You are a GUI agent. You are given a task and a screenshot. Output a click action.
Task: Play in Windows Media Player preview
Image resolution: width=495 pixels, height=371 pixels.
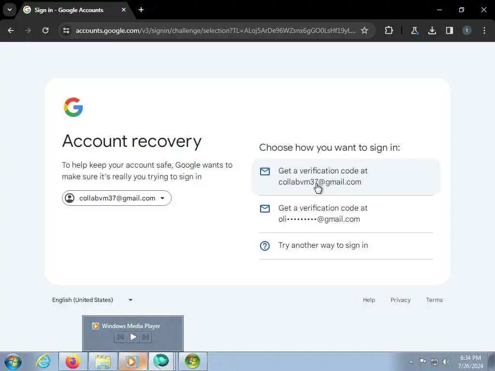point(133,337)
